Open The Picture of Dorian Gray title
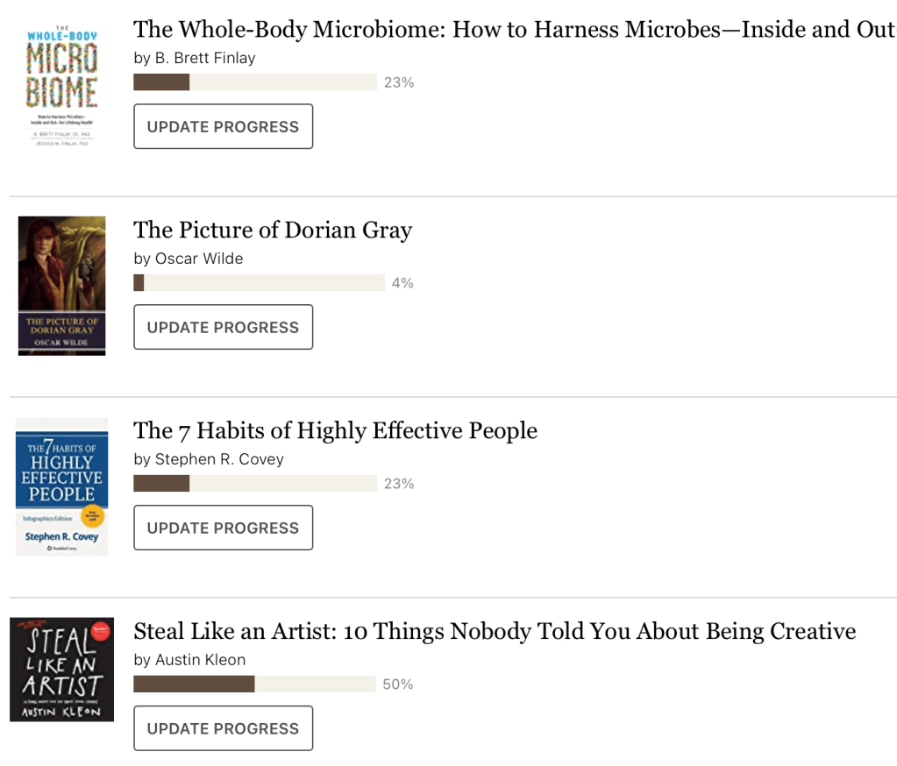This screenshot has height=766, width=897. click(x=273, y=231)
